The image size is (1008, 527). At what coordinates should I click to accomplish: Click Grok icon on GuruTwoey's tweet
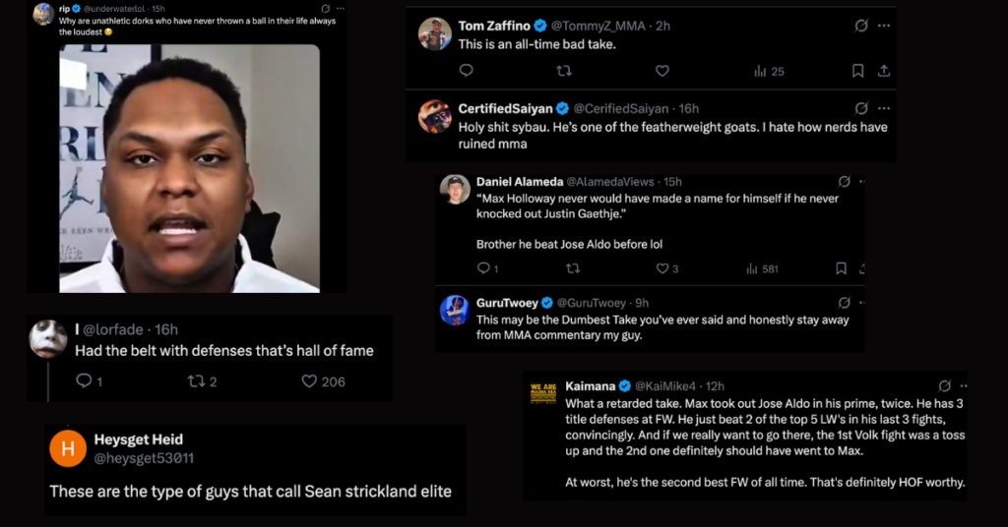coord(844,303)
